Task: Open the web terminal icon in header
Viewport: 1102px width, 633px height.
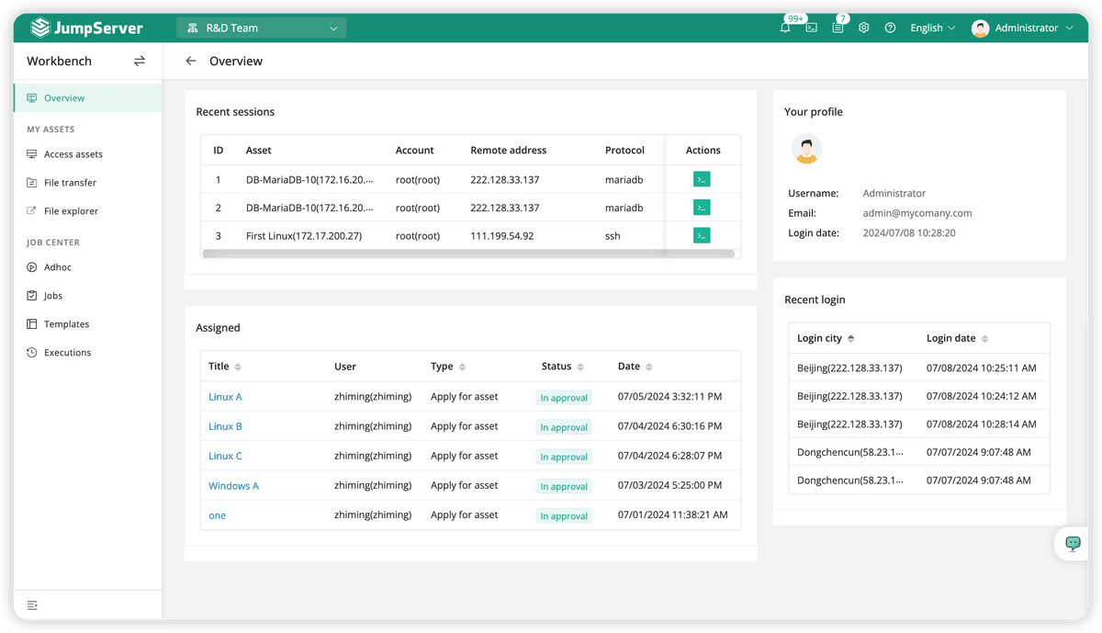Action: [812, 28]
